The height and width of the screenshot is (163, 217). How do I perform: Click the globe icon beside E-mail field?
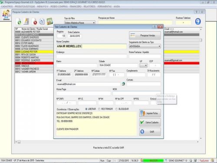click(x=123, y=84)
